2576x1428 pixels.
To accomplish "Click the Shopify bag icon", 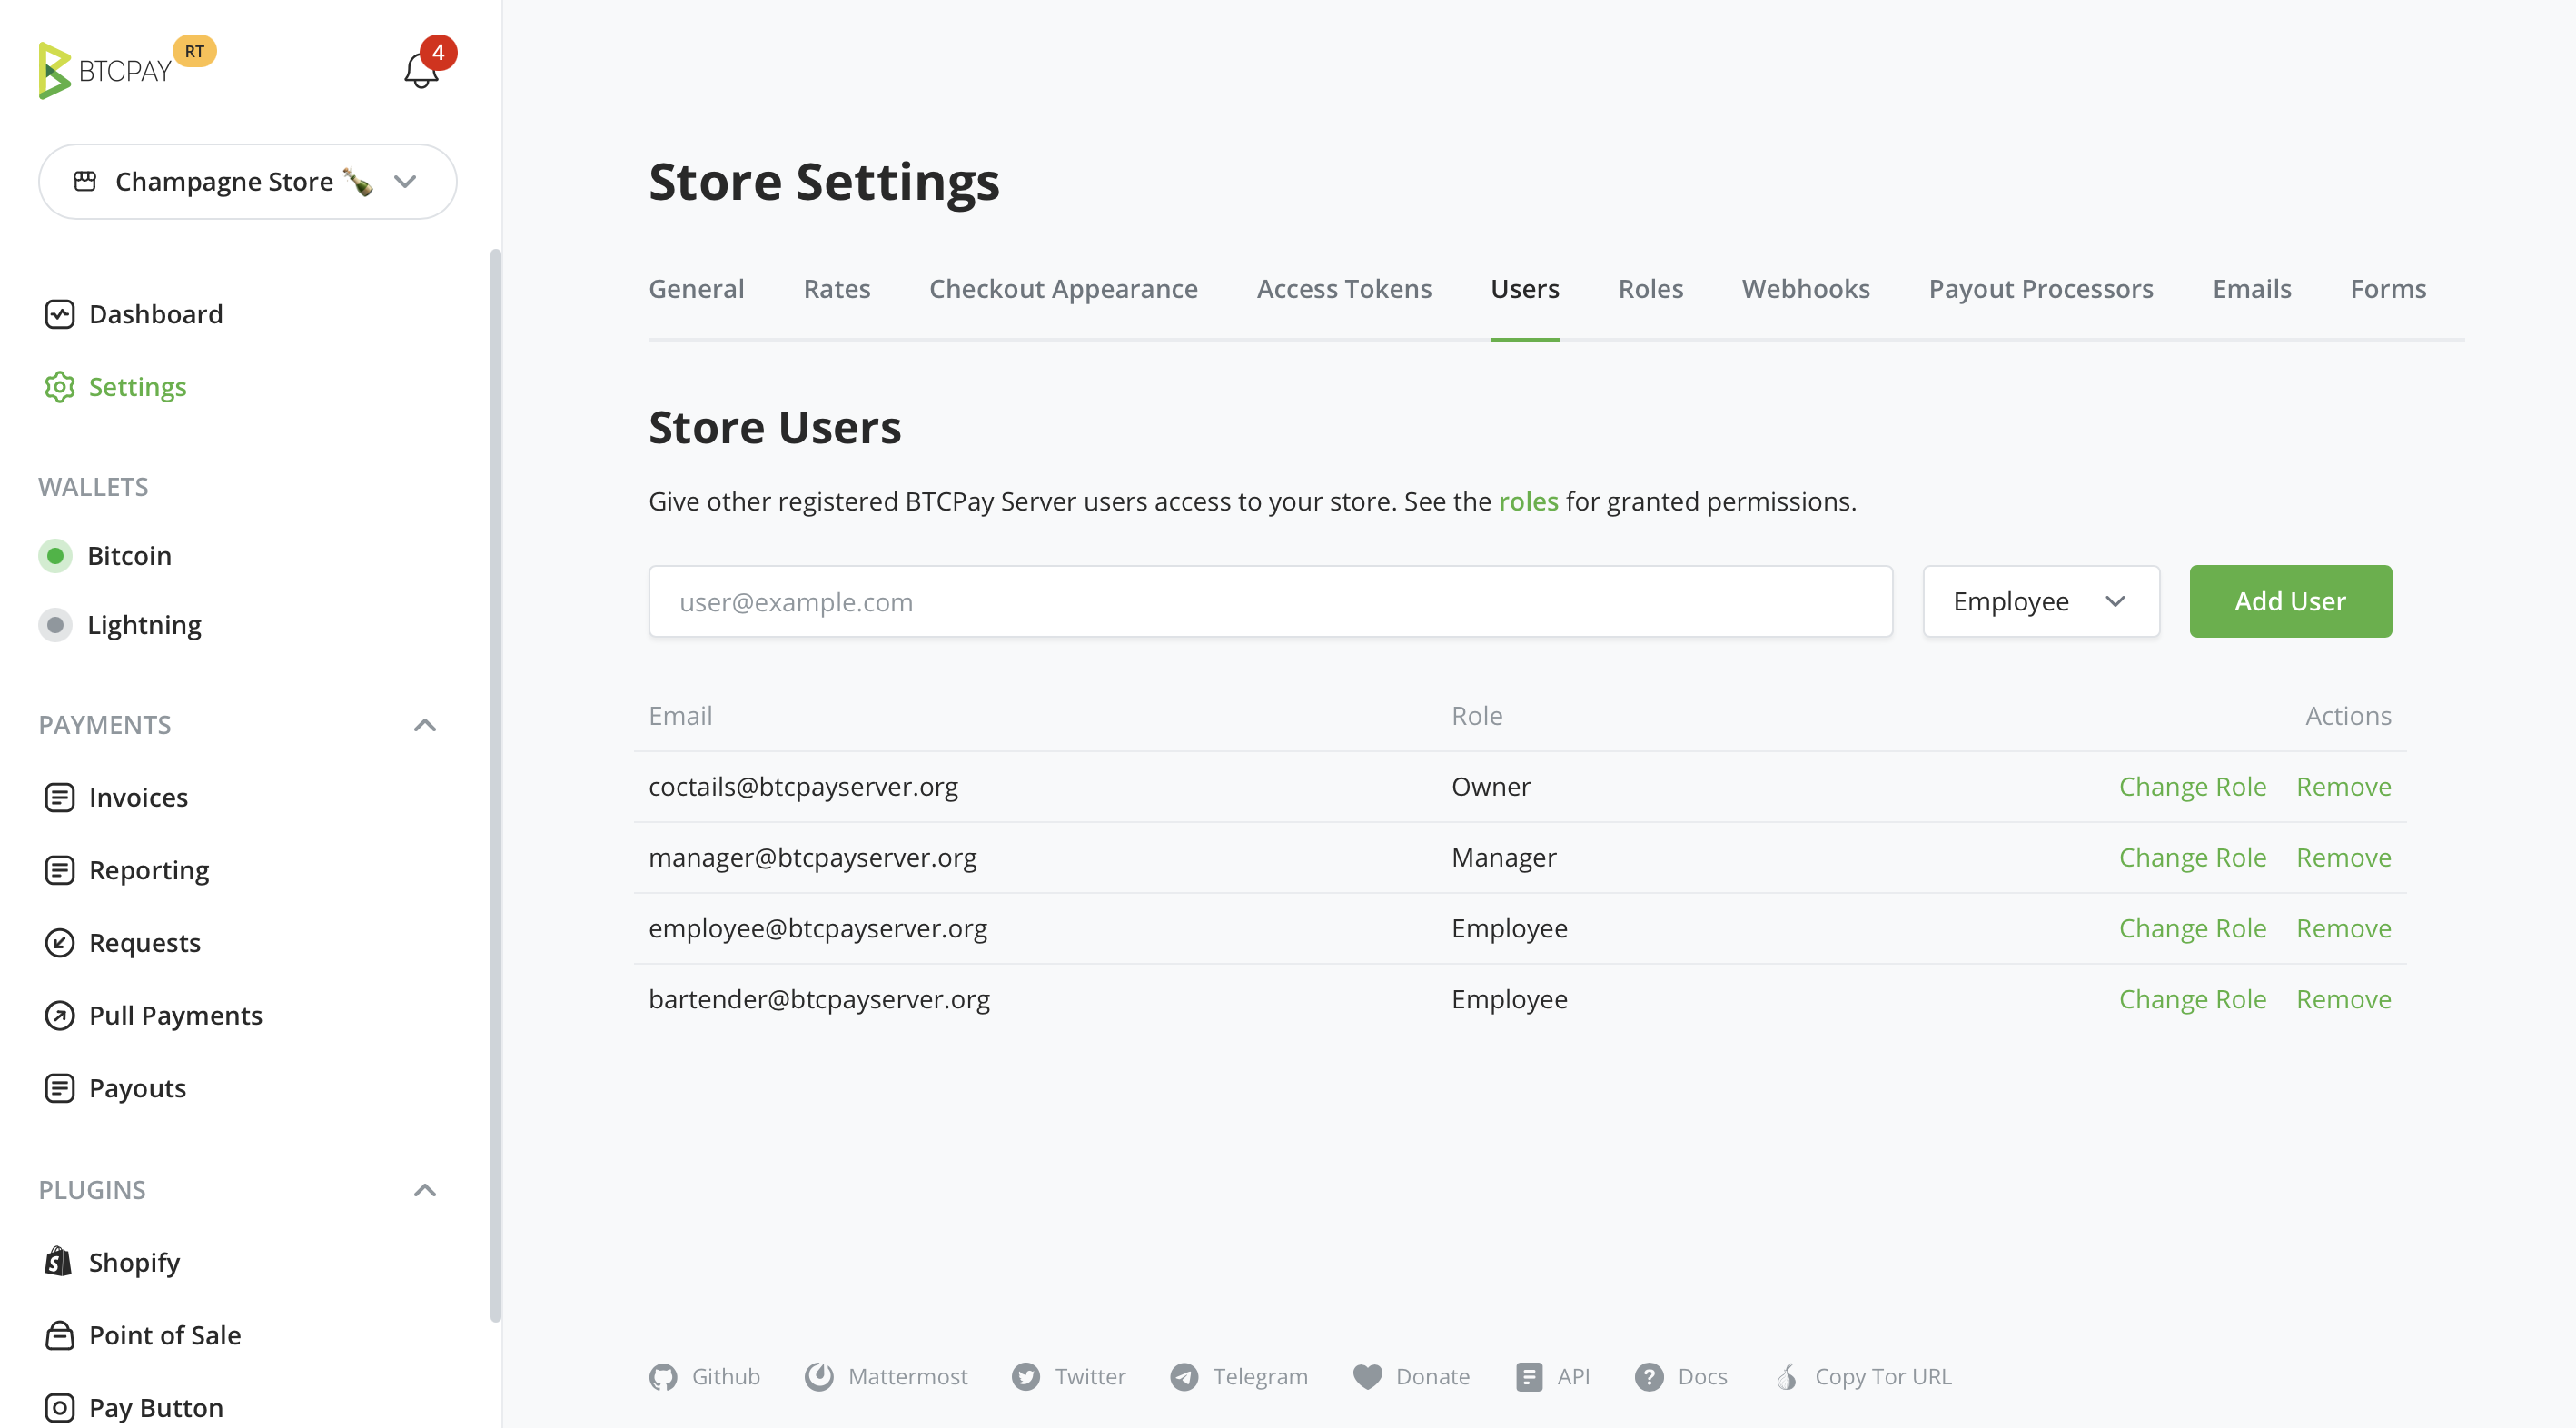I will click(59, 1262).
